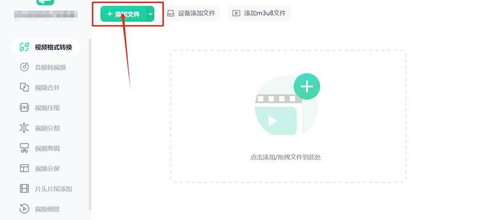Click the 视频合并 merge icon

(x=24, y=87)
